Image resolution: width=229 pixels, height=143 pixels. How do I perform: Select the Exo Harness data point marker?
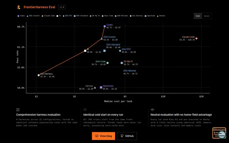click(x=39, y=75)
